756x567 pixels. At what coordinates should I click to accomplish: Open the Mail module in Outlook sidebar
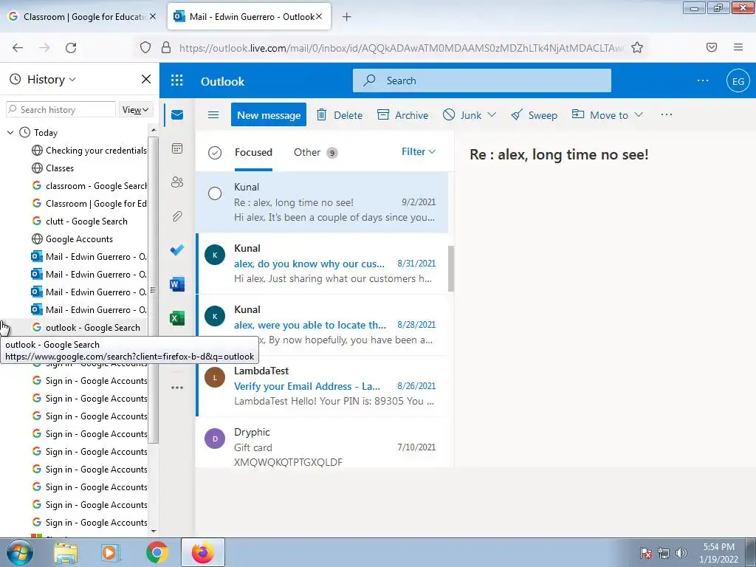tap(177, 114)
